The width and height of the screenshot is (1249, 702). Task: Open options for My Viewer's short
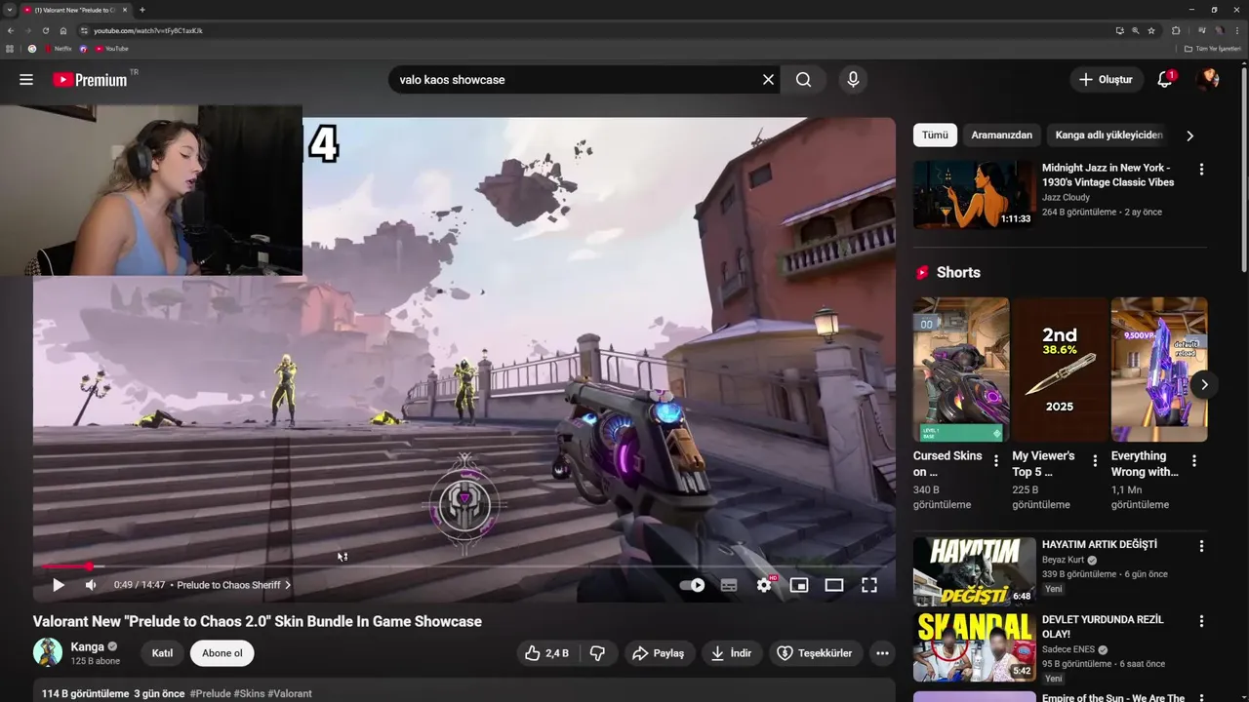click(x=1095, y=460)
